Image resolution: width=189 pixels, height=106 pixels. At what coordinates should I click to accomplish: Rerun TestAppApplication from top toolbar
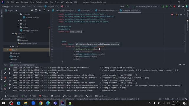(163, 6)
